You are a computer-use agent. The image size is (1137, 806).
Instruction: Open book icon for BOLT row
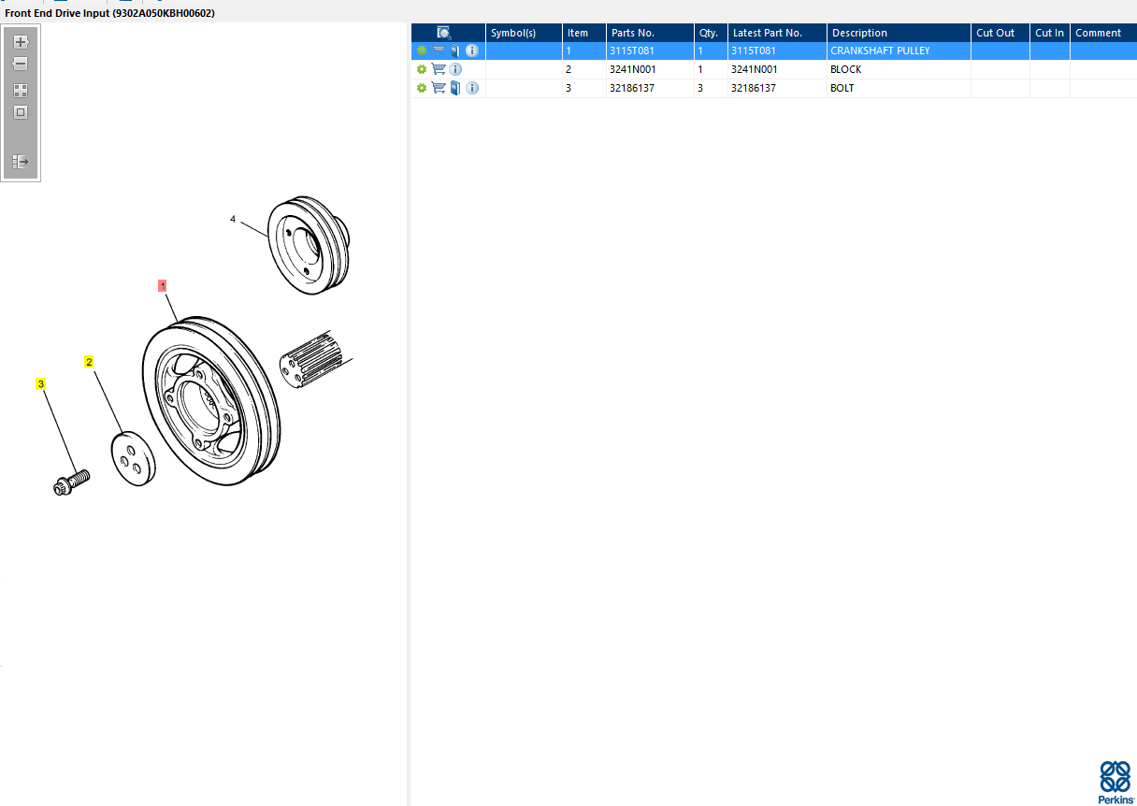455,88
